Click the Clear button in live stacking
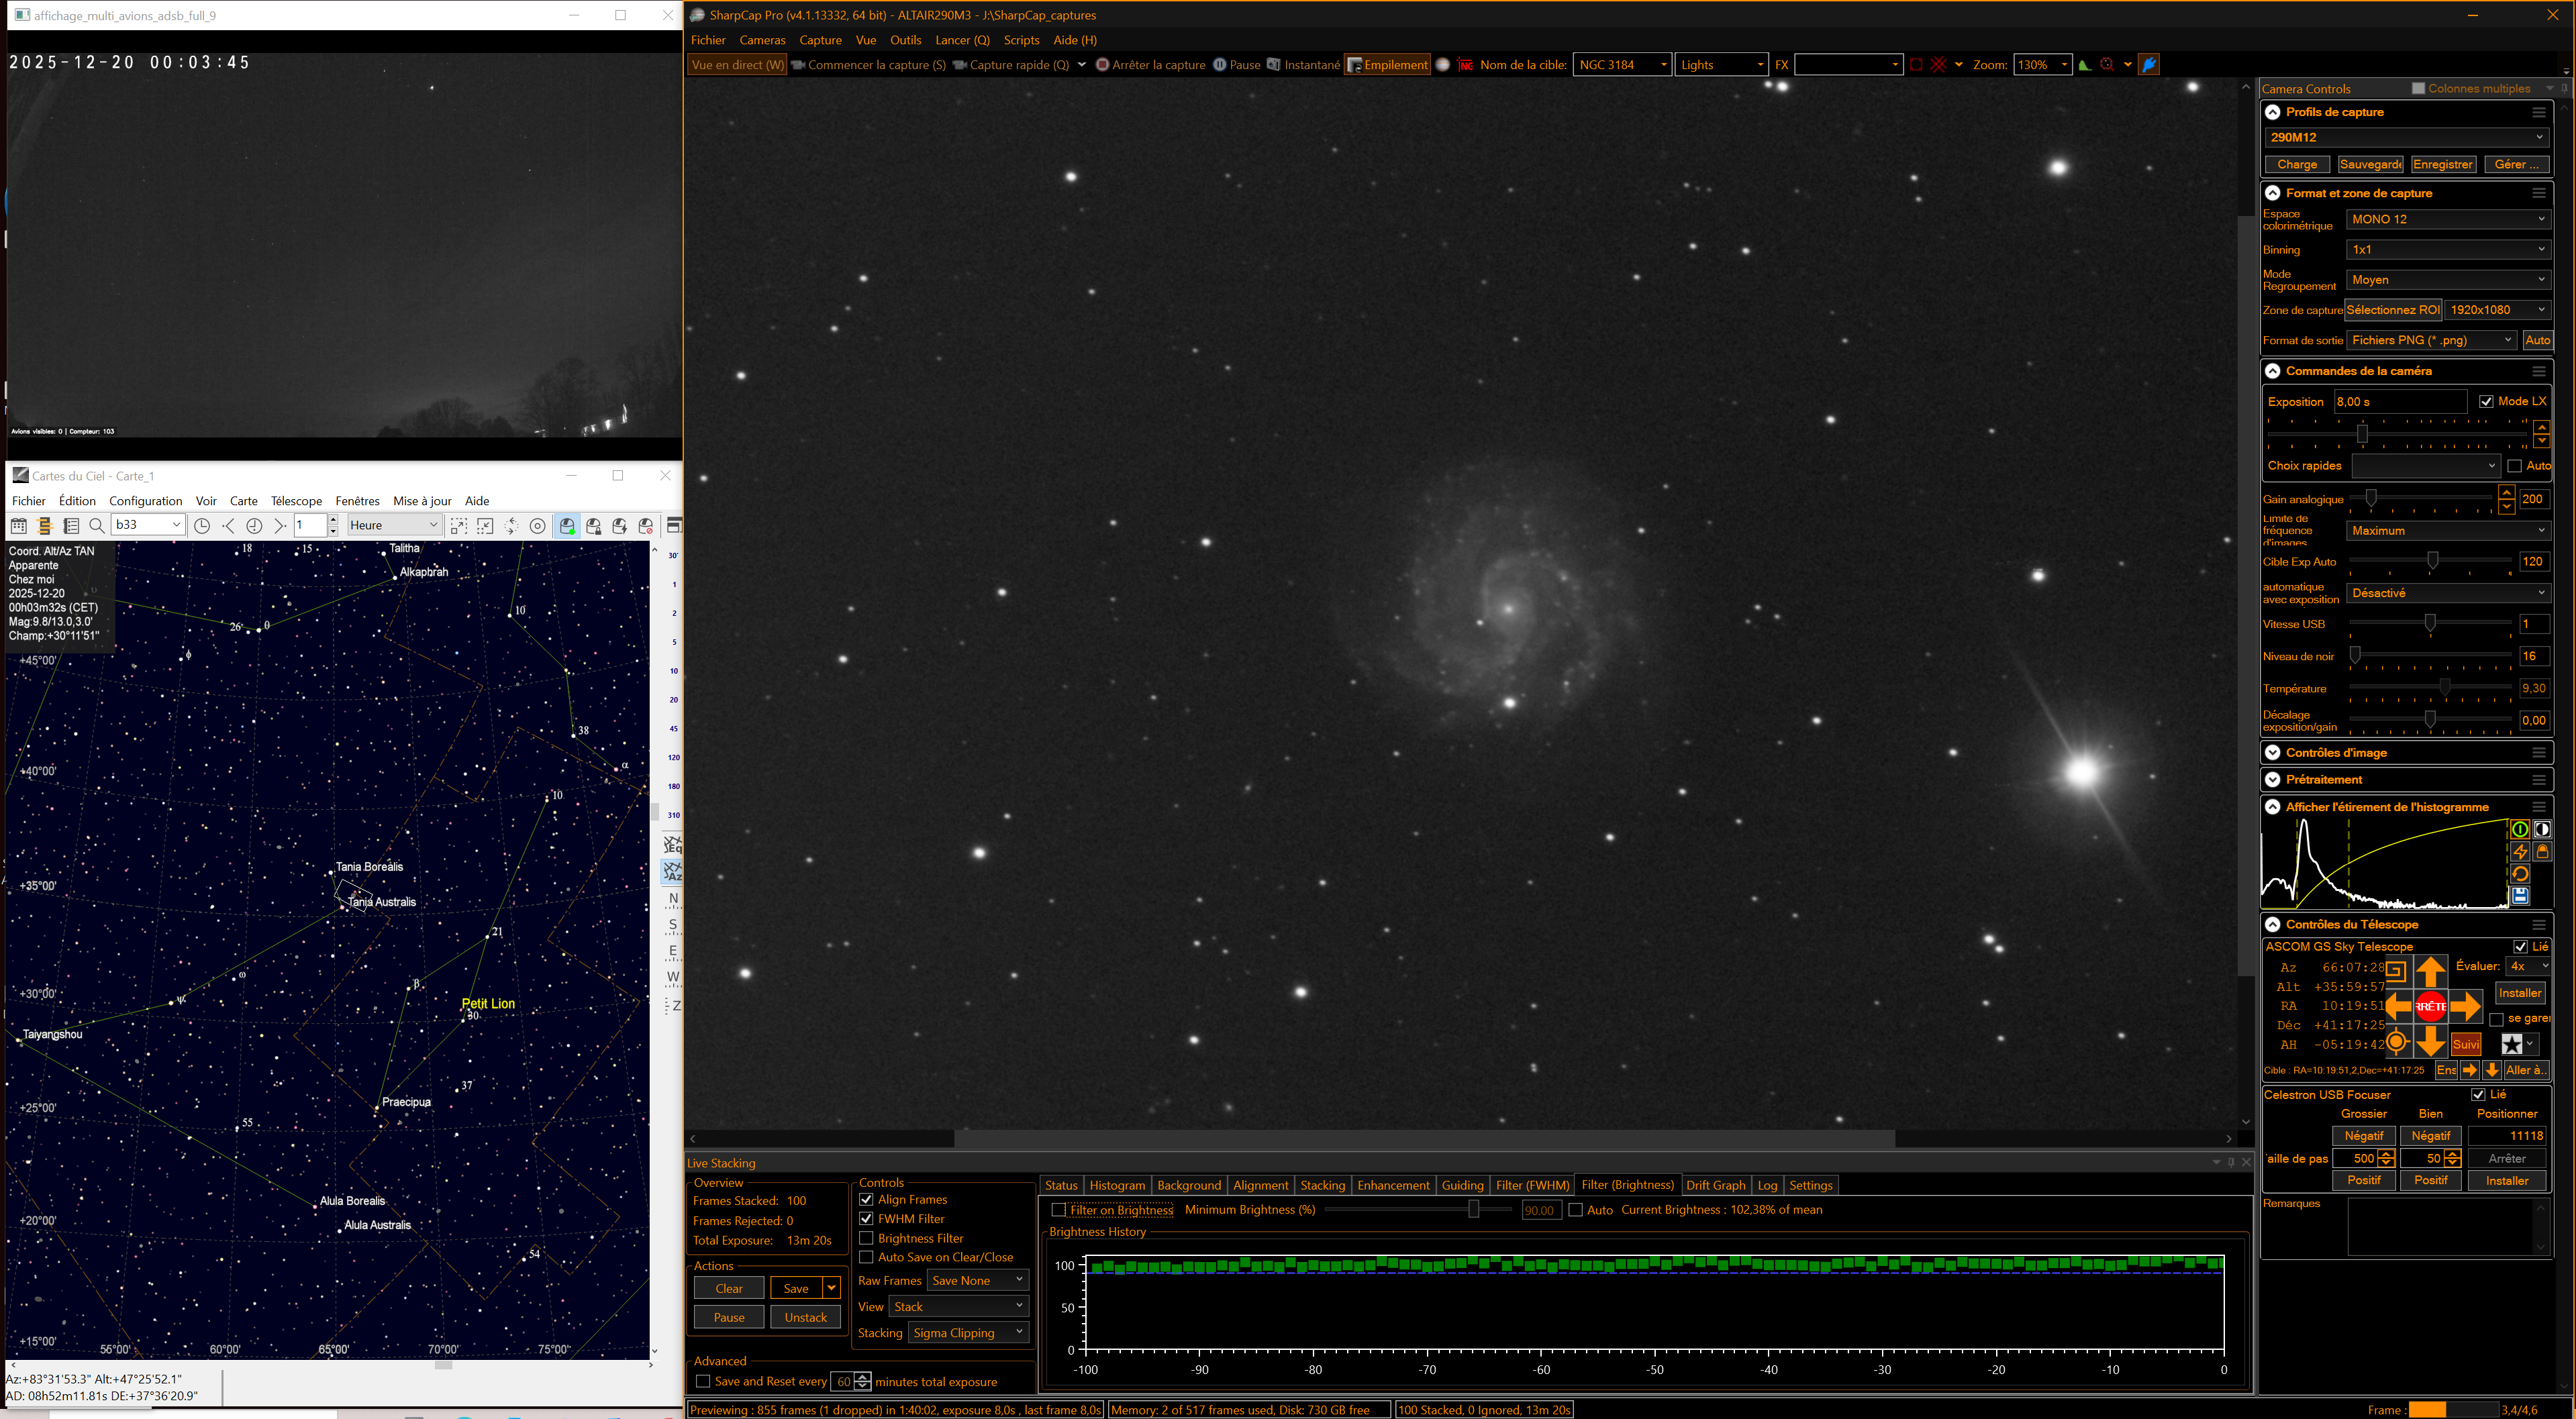Screen dimensions: 2576x1419 pyautogui.click(x=729, y=1288)
